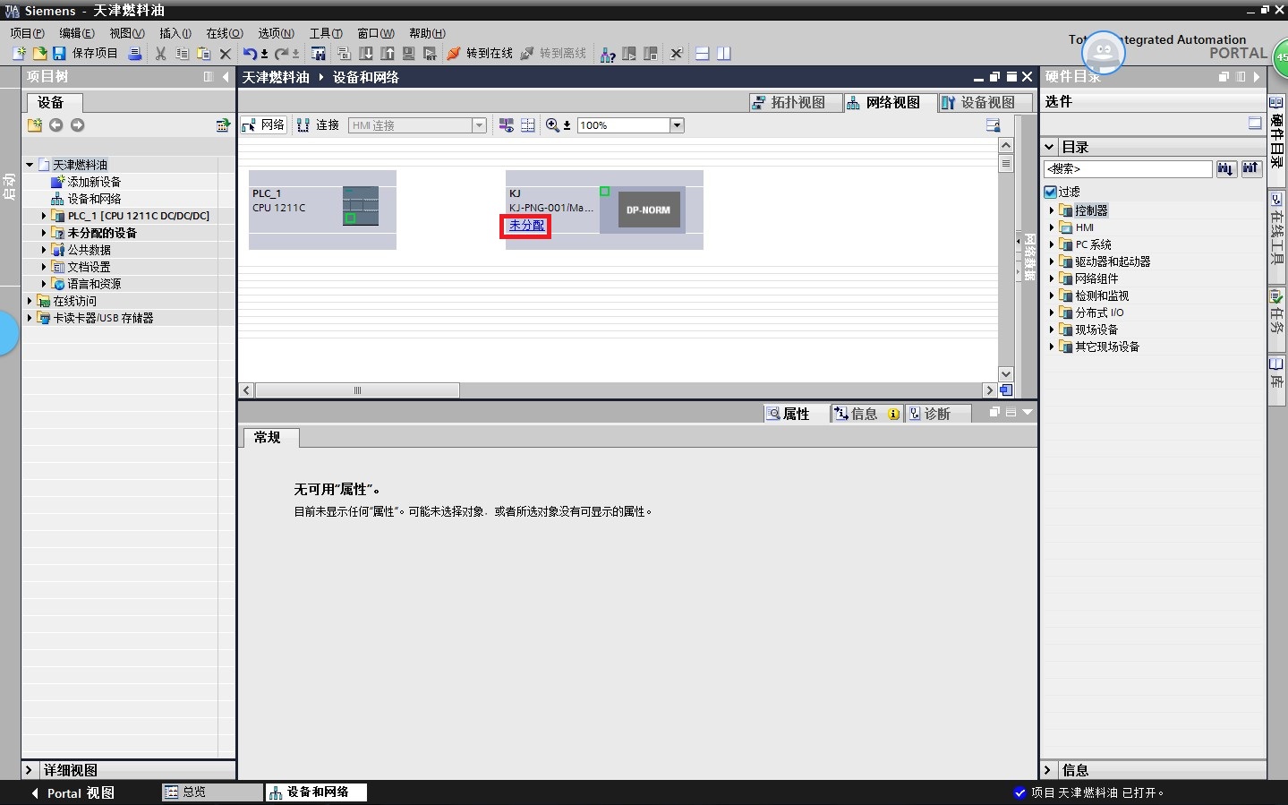Select 设备和网络 in project tree
1288x805 pixels.
click(94, 199)
